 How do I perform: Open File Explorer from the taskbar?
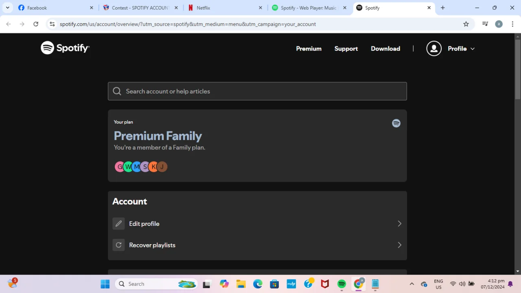(241, 284)
